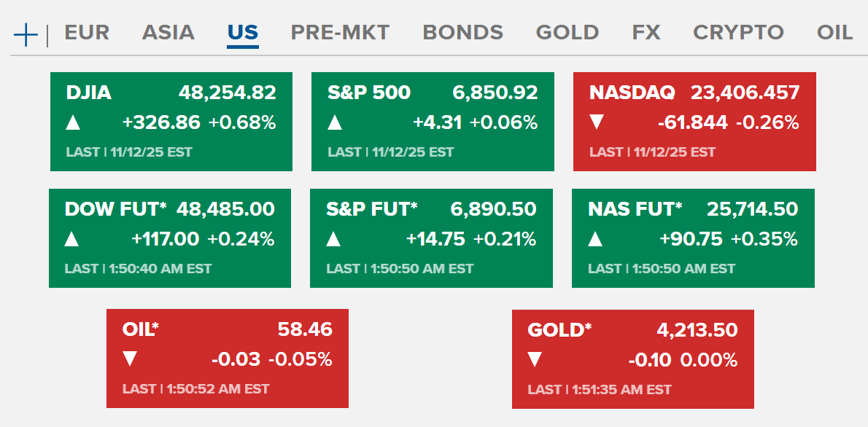Open the CRYPTO tab
The width and height of the screenshot is (868, 427).
pyautogui.click(x=738, y=33)
